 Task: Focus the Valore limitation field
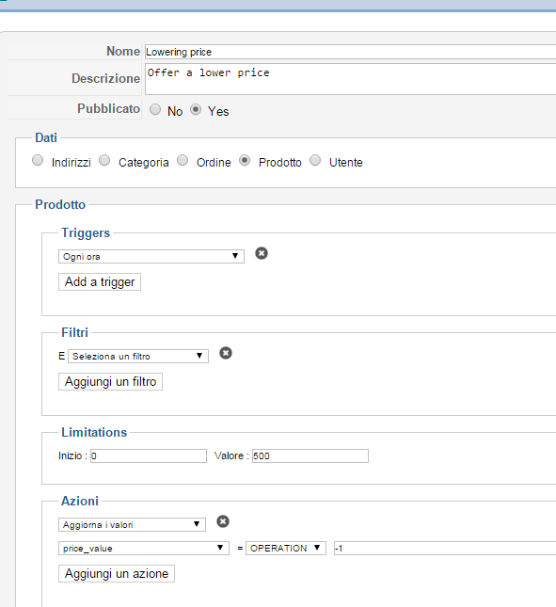[x=310, y=456]
